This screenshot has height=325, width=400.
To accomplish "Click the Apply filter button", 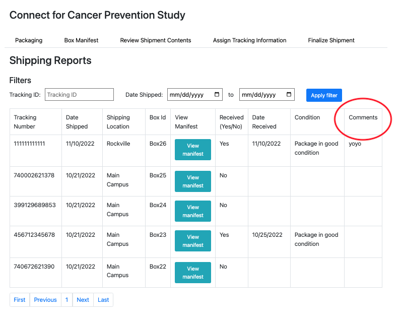I will (324, 95).
